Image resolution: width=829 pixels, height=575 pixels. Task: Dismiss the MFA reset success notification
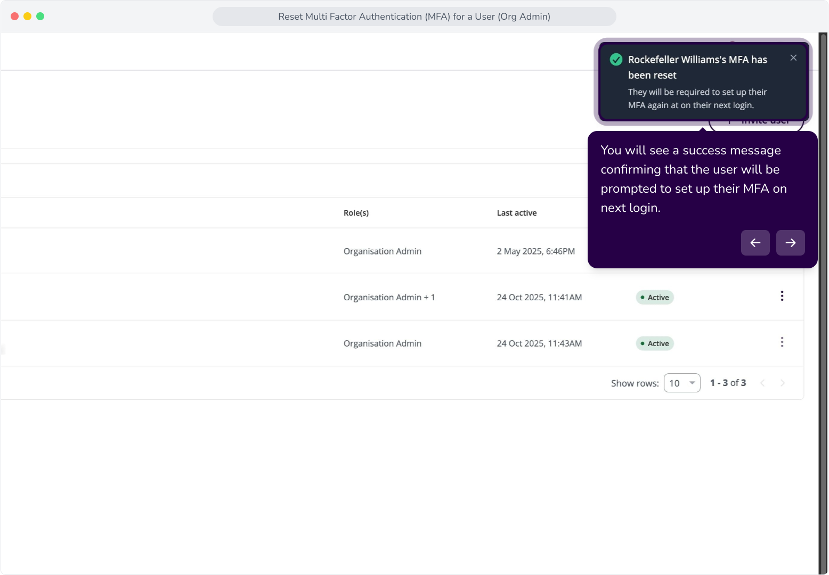793,58
